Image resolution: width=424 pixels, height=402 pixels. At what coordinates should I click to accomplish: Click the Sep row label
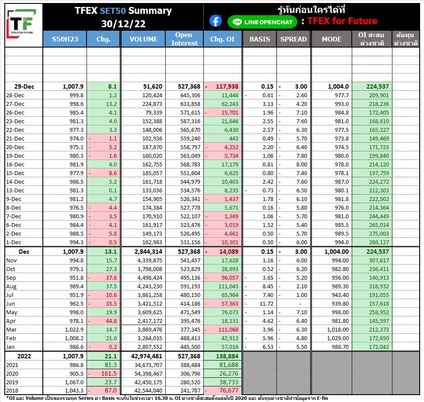coord(11,278)
